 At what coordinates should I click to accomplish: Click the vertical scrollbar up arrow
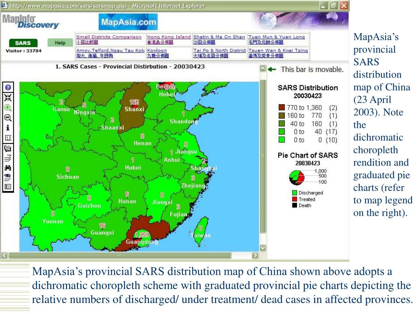pos(263,68)
